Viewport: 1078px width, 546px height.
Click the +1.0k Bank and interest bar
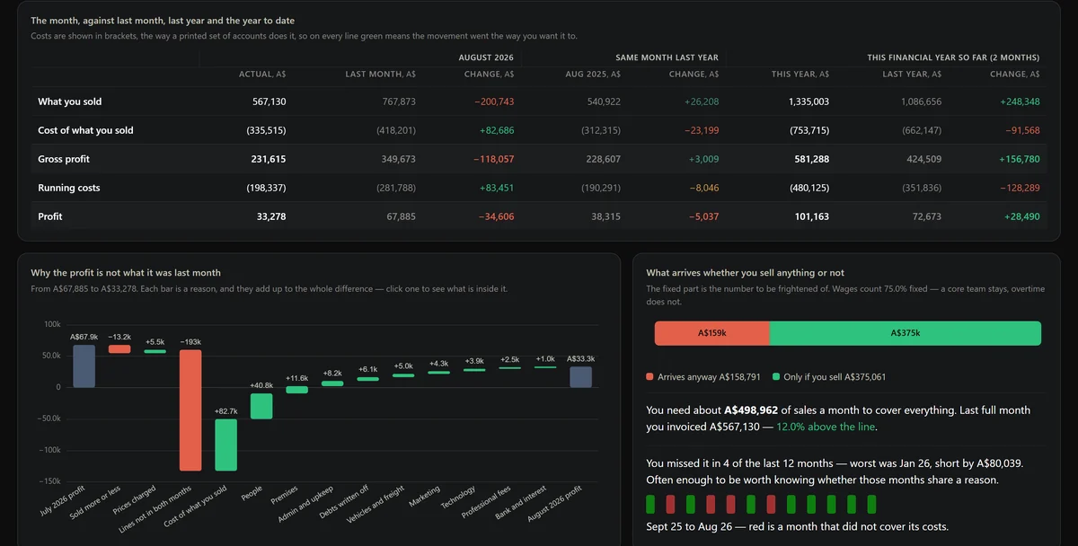(545, 367)
